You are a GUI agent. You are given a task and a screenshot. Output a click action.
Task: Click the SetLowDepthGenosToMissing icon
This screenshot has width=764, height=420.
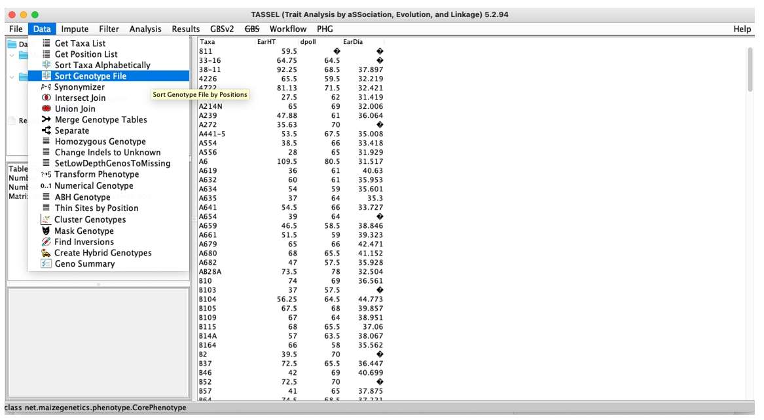[x=46, y=163]
